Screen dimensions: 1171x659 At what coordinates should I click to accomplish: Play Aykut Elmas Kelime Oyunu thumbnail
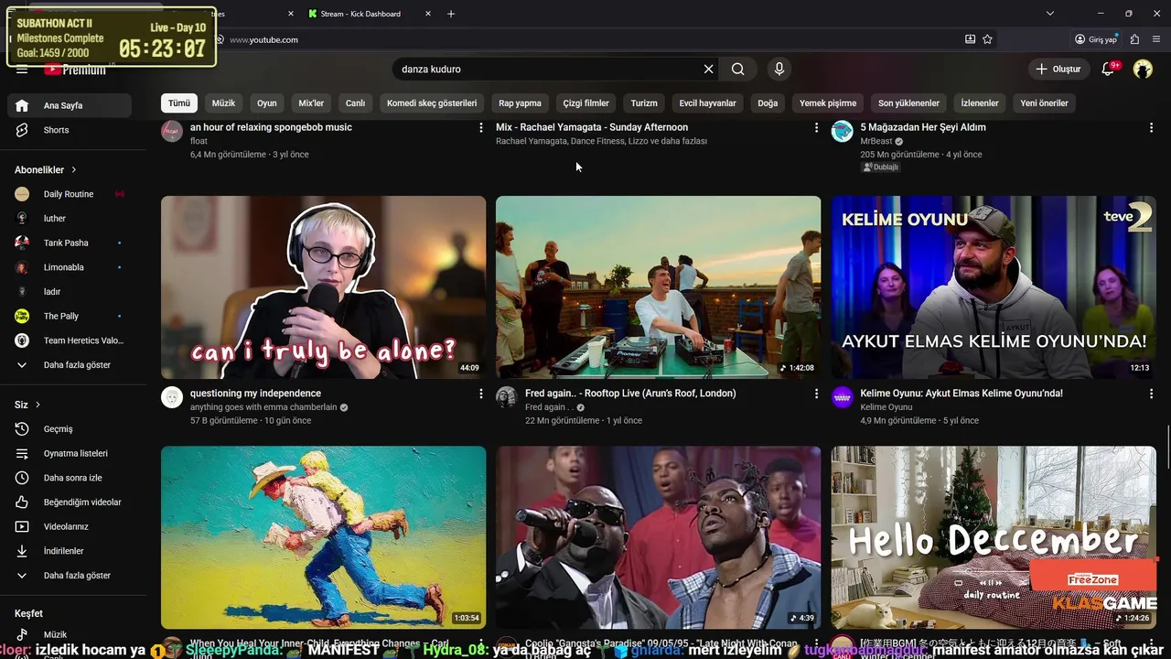click(x=994, y=287)
